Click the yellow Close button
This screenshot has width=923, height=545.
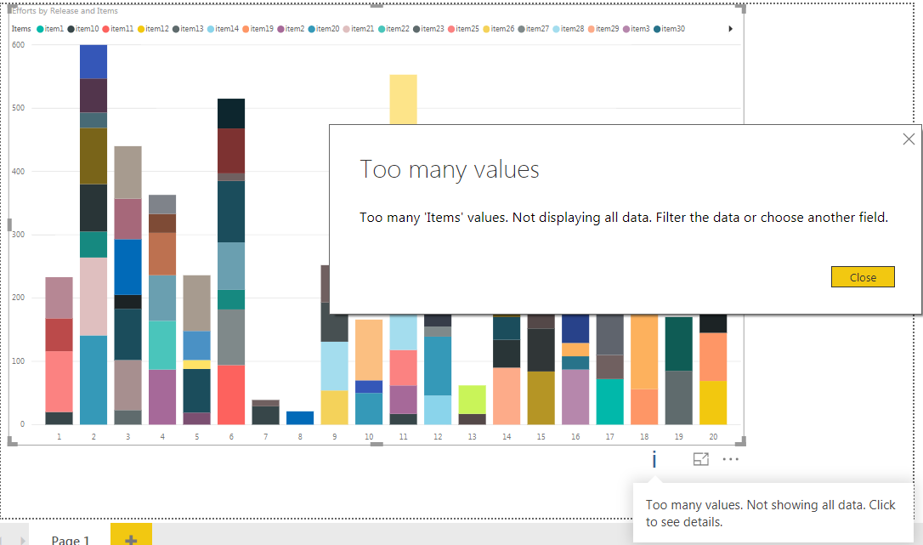point(863,277)
